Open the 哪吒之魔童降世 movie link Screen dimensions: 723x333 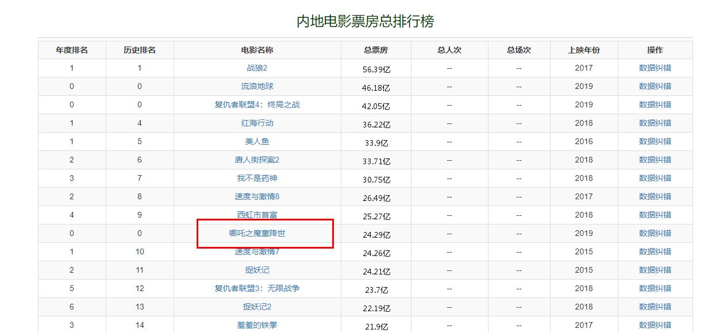tap(257, 233)
